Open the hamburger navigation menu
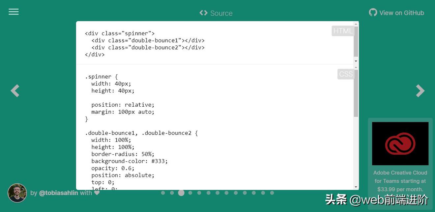435x212 pixels. (x=14, y=12)
